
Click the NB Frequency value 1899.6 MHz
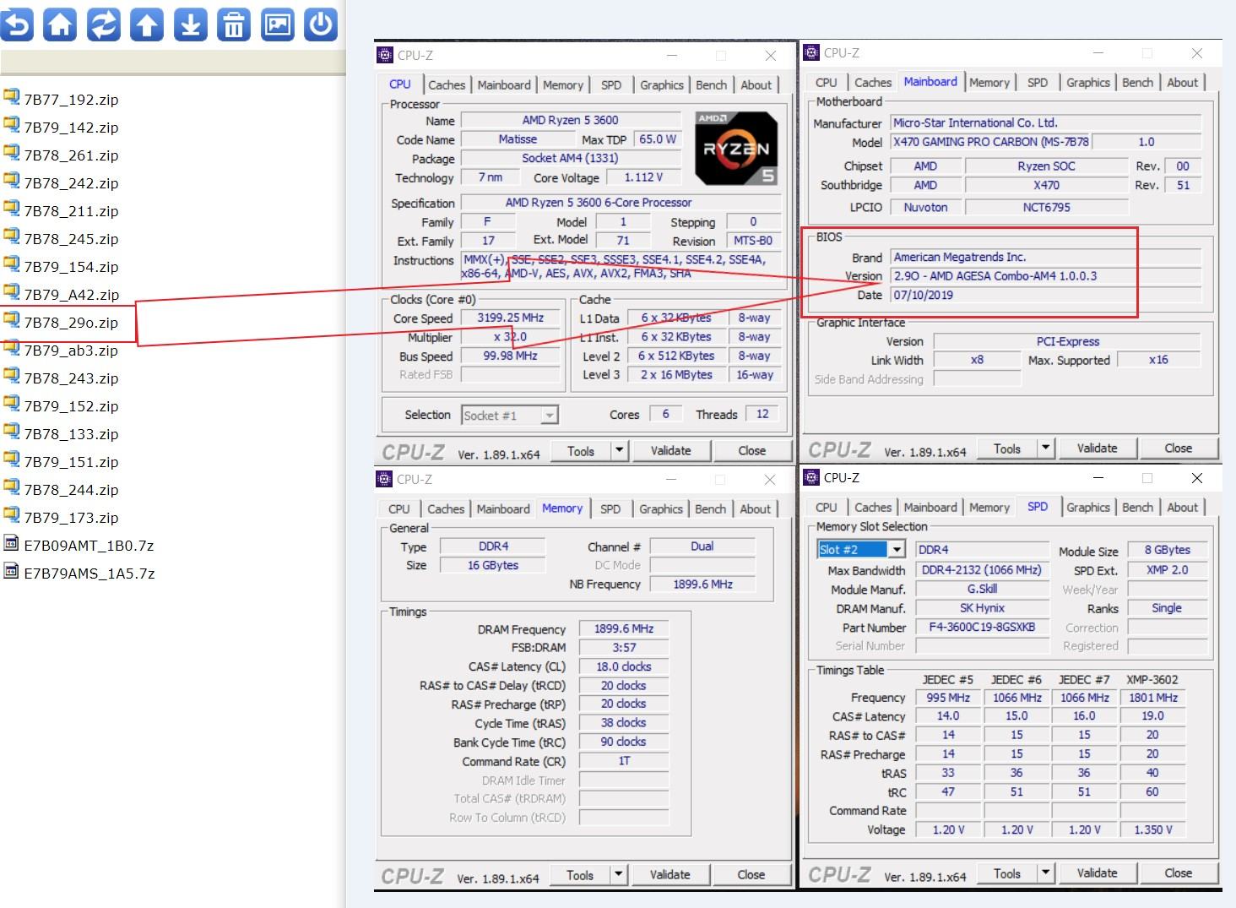tap(702, 584)
